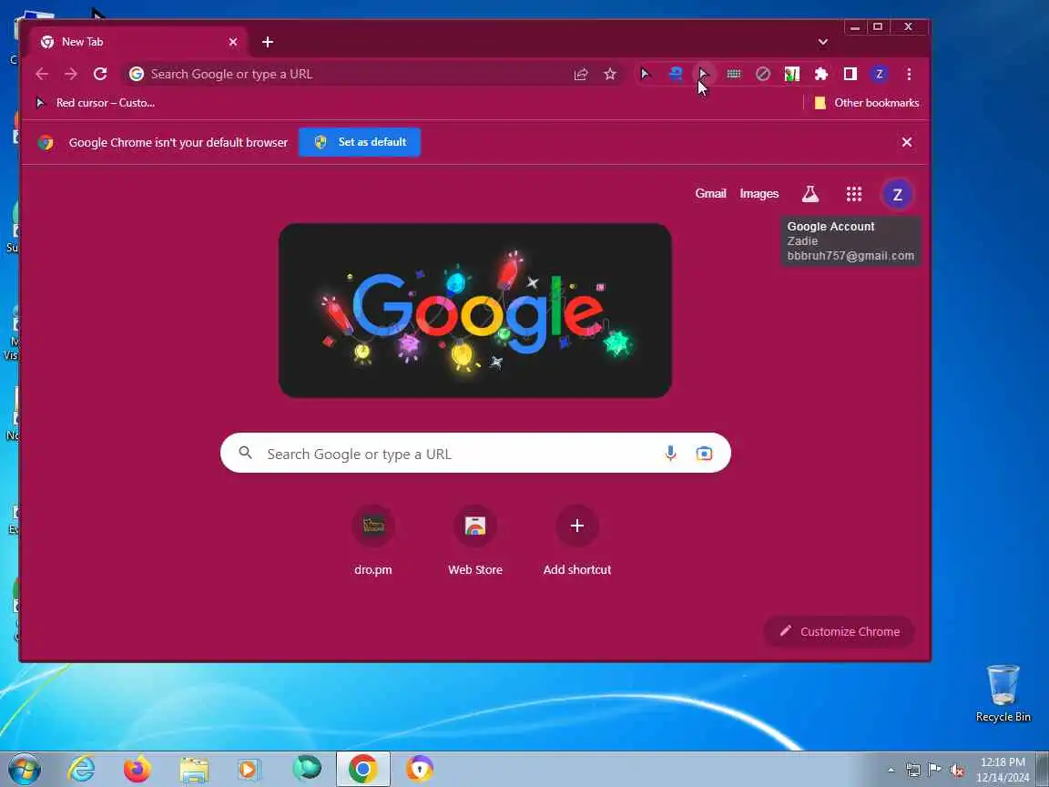Open the first black cursor extension

coord(645,75)
